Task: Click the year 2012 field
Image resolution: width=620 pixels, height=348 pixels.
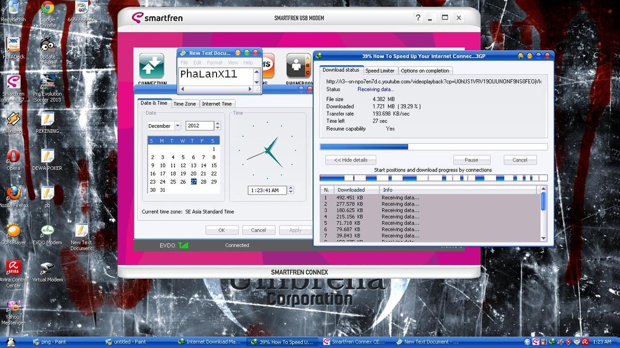Action: 200,126
